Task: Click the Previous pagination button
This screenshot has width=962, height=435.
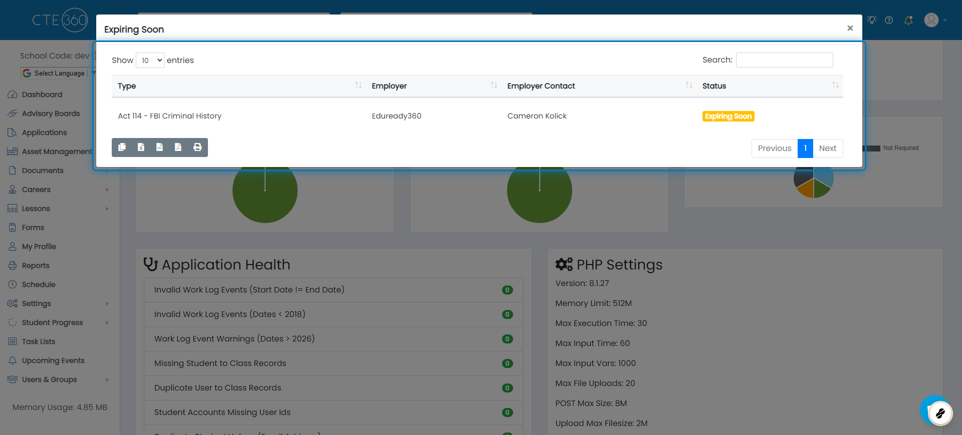Action: 775,148
